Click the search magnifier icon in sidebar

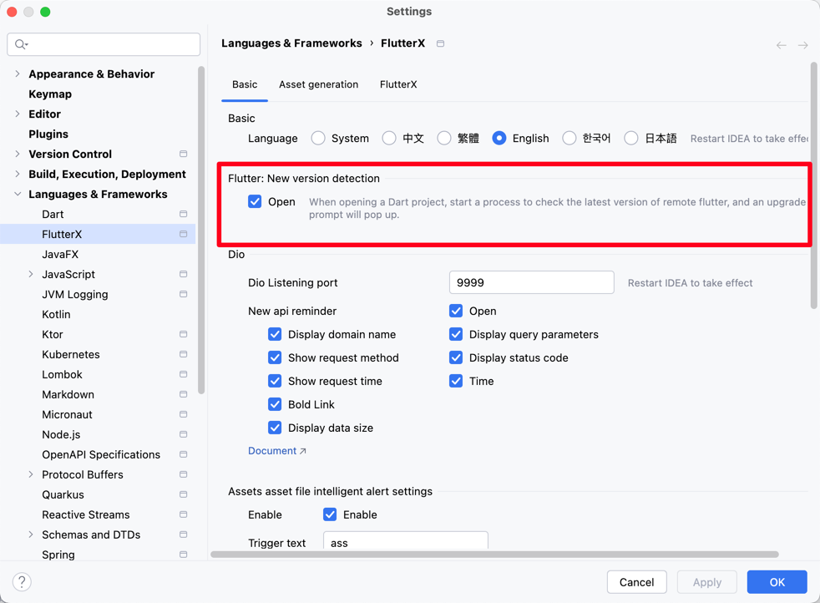(x=21, y=44)
